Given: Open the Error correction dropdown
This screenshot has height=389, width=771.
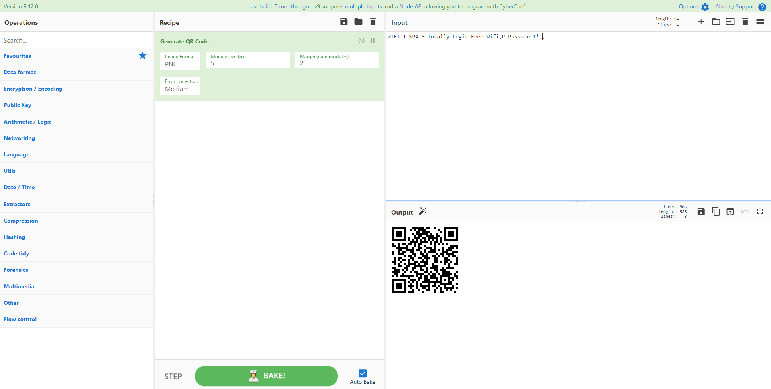Looking at the screenshot, I should point(180,86).
